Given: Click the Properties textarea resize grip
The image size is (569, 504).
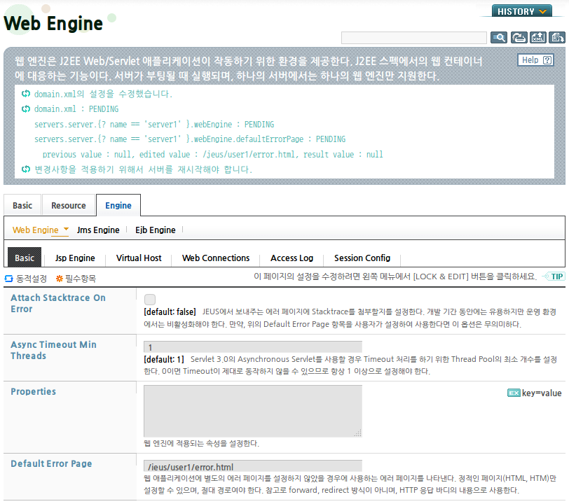Looking at the screenshot, I should pos(358,433).
